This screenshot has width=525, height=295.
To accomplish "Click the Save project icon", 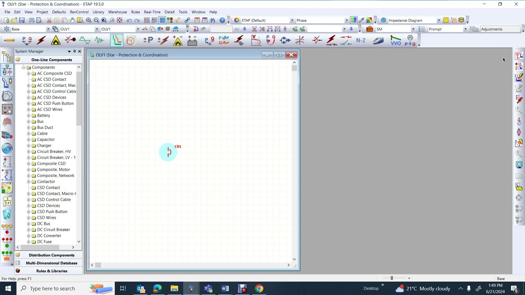I will [x=22, y=20].
